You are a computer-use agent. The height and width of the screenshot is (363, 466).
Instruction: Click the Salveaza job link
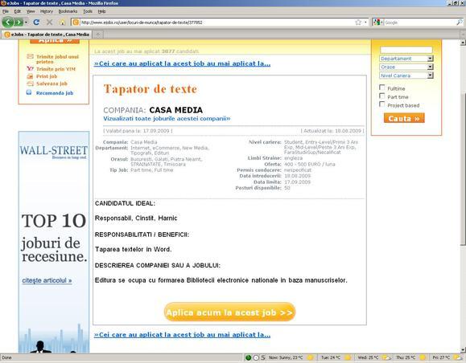coord(52,84)
